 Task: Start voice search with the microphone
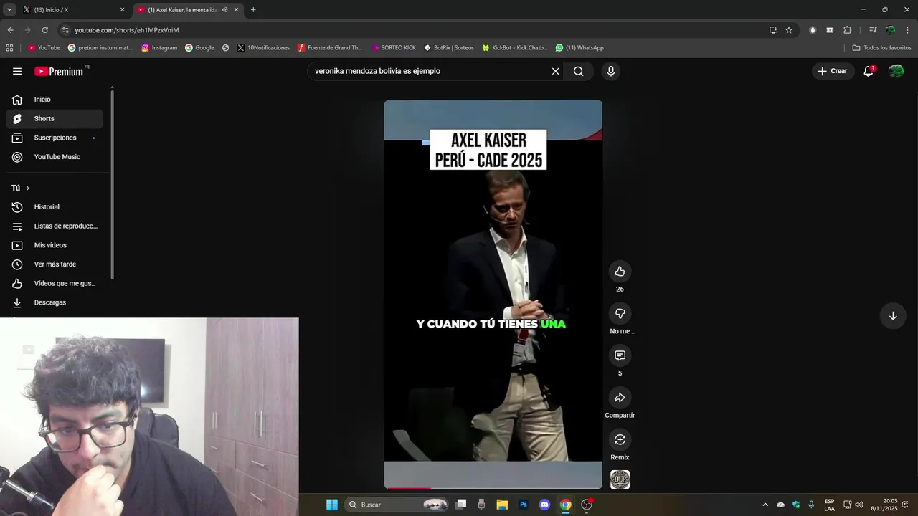click(611, 71)
